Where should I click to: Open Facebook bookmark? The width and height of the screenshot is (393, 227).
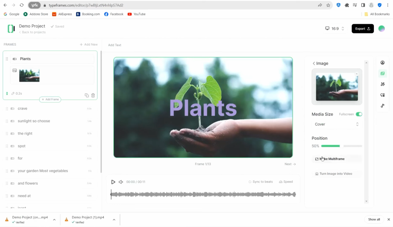click(114, 14)
